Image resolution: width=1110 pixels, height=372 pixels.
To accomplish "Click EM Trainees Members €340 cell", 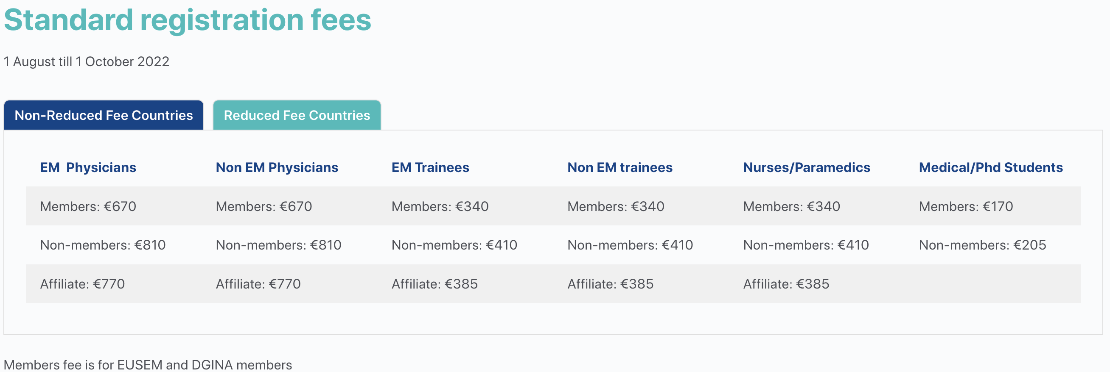I will [x=440, y=206].
